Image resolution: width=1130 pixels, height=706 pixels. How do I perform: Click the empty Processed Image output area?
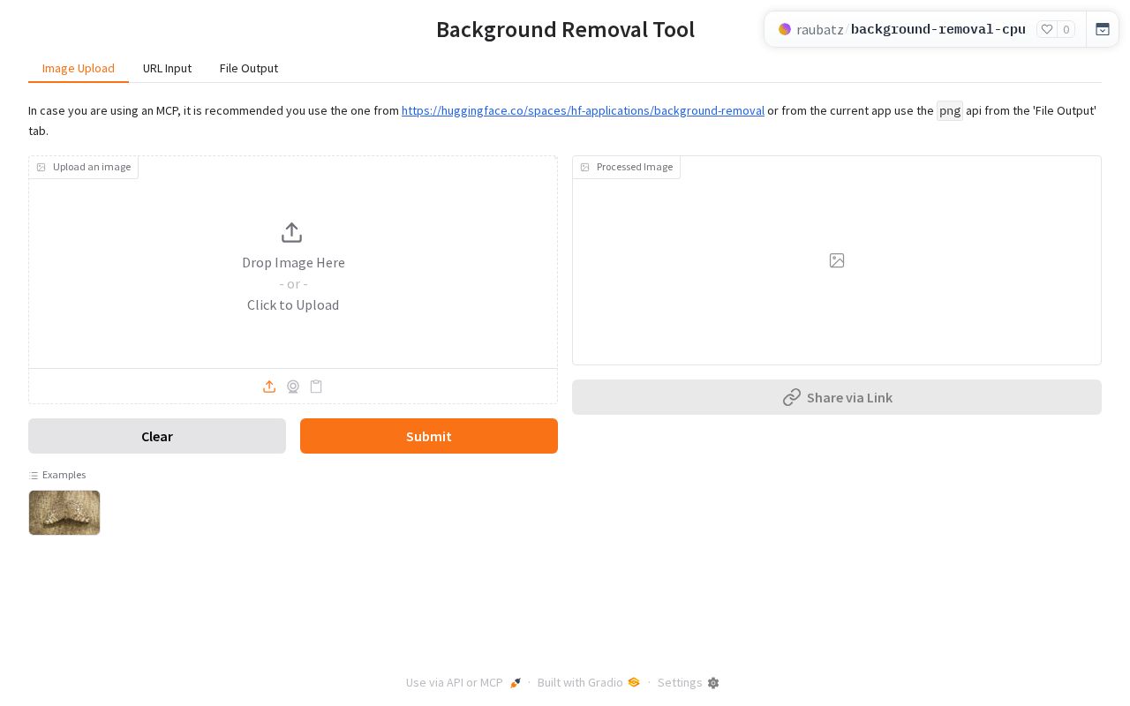coord(837,260)
